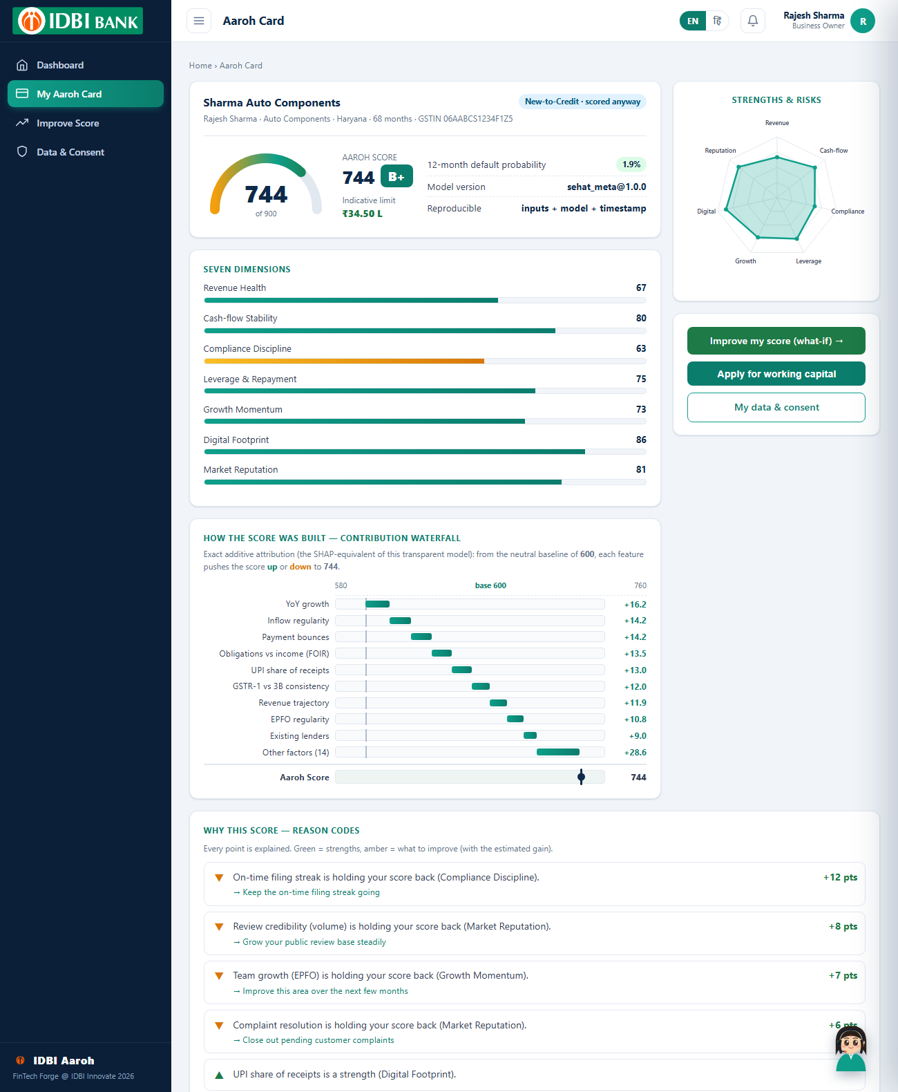The width and height of the screenshot is (898, 1092).
Task: Expand the UPI share strength reason
Action: 534,1075
